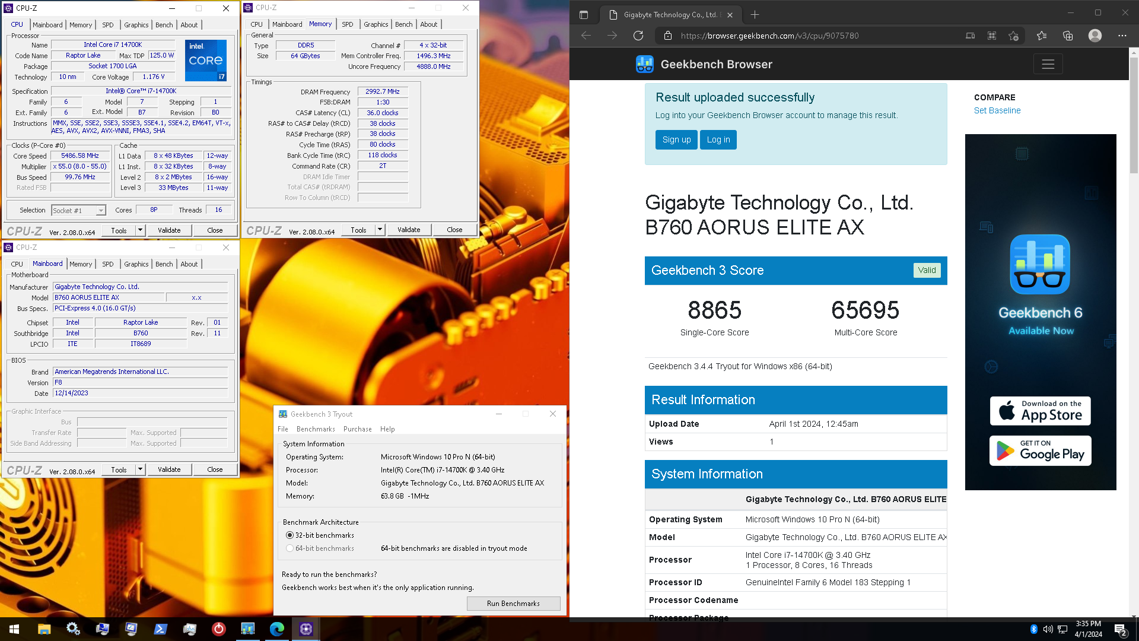Click the Intel Core i7 logo
Viewport: 1139px width, 641px height.
[205, 61]
